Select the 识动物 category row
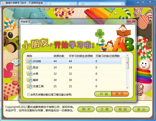 pyautogui.click(x=73, y=61)
